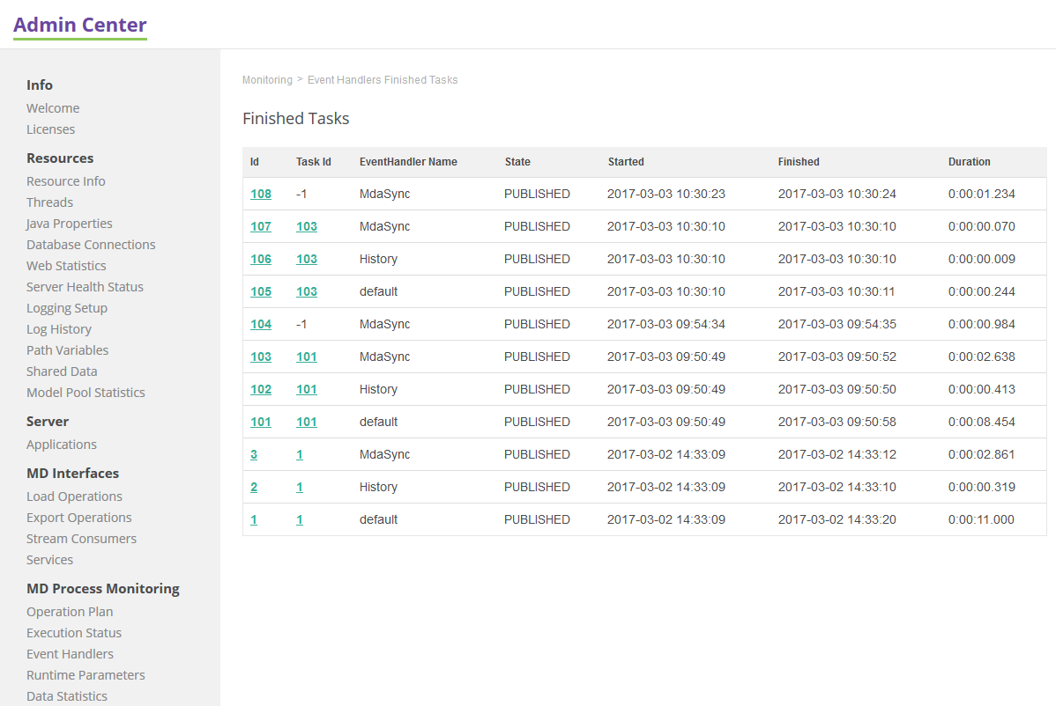Open Server Health Status
The width and height of the screenshot is (1056, 706).
point(85,287)
